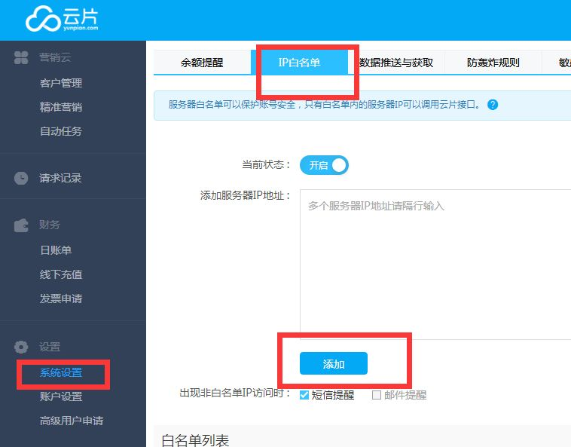Open 高级用户申请 in the sidebar
The height and width of the screenshot is (447, 571).
pos(72,421)
